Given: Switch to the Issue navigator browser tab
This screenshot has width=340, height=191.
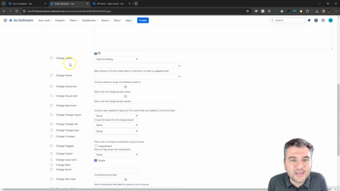Looking at the screenshot, I should (x=27, y=4).
